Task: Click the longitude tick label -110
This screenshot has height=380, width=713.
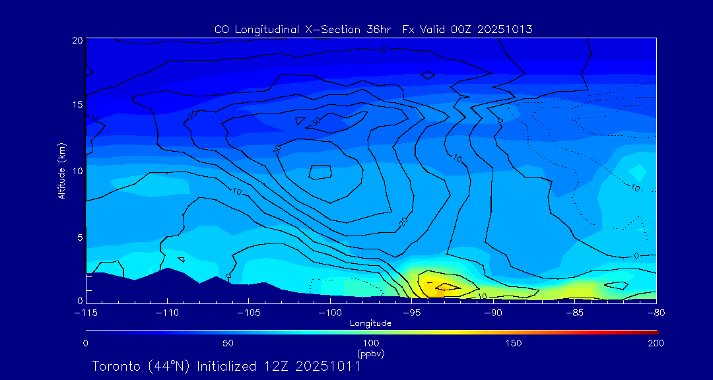Action: (x=167, y=313)
